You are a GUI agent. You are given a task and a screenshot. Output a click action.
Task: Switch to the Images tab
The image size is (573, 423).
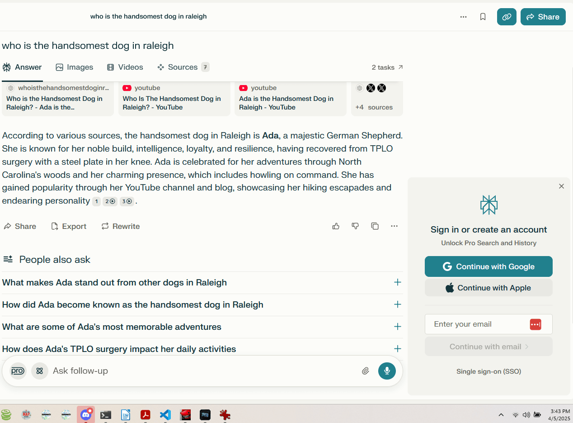tap(75, 67)
